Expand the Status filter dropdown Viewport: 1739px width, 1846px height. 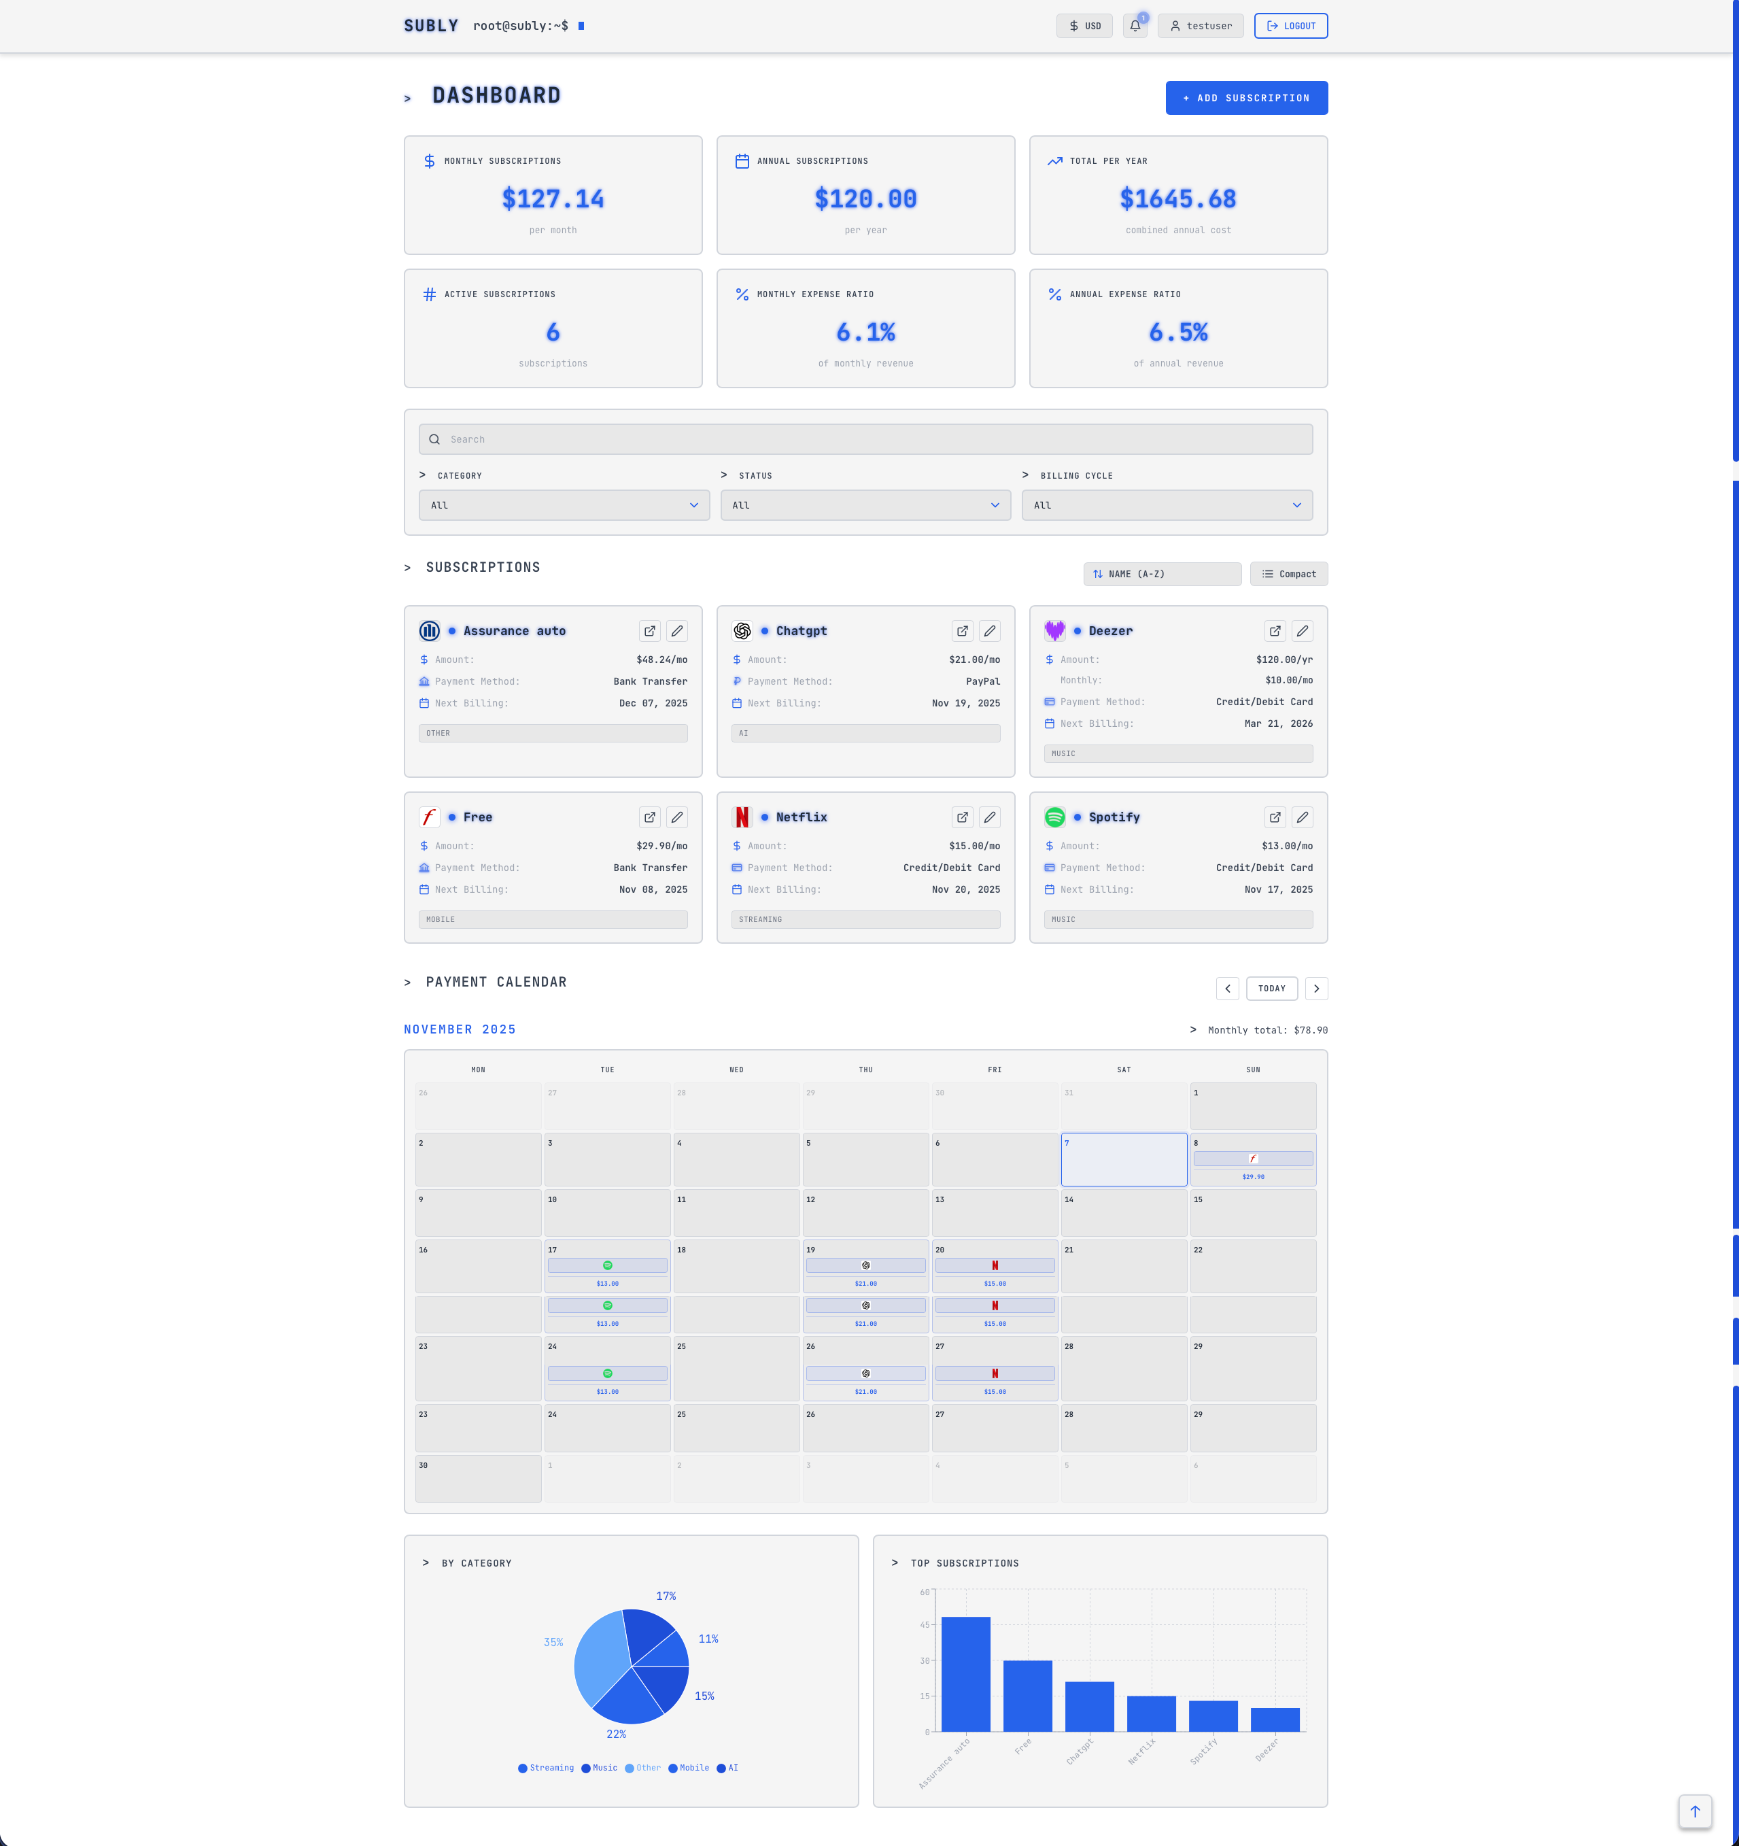[865, 505]
